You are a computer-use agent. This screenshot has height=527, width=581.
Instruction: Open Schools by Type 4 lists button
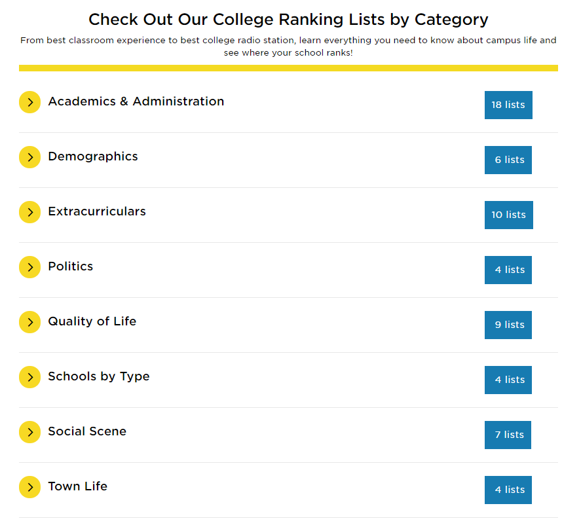click(x=508, y=380)
